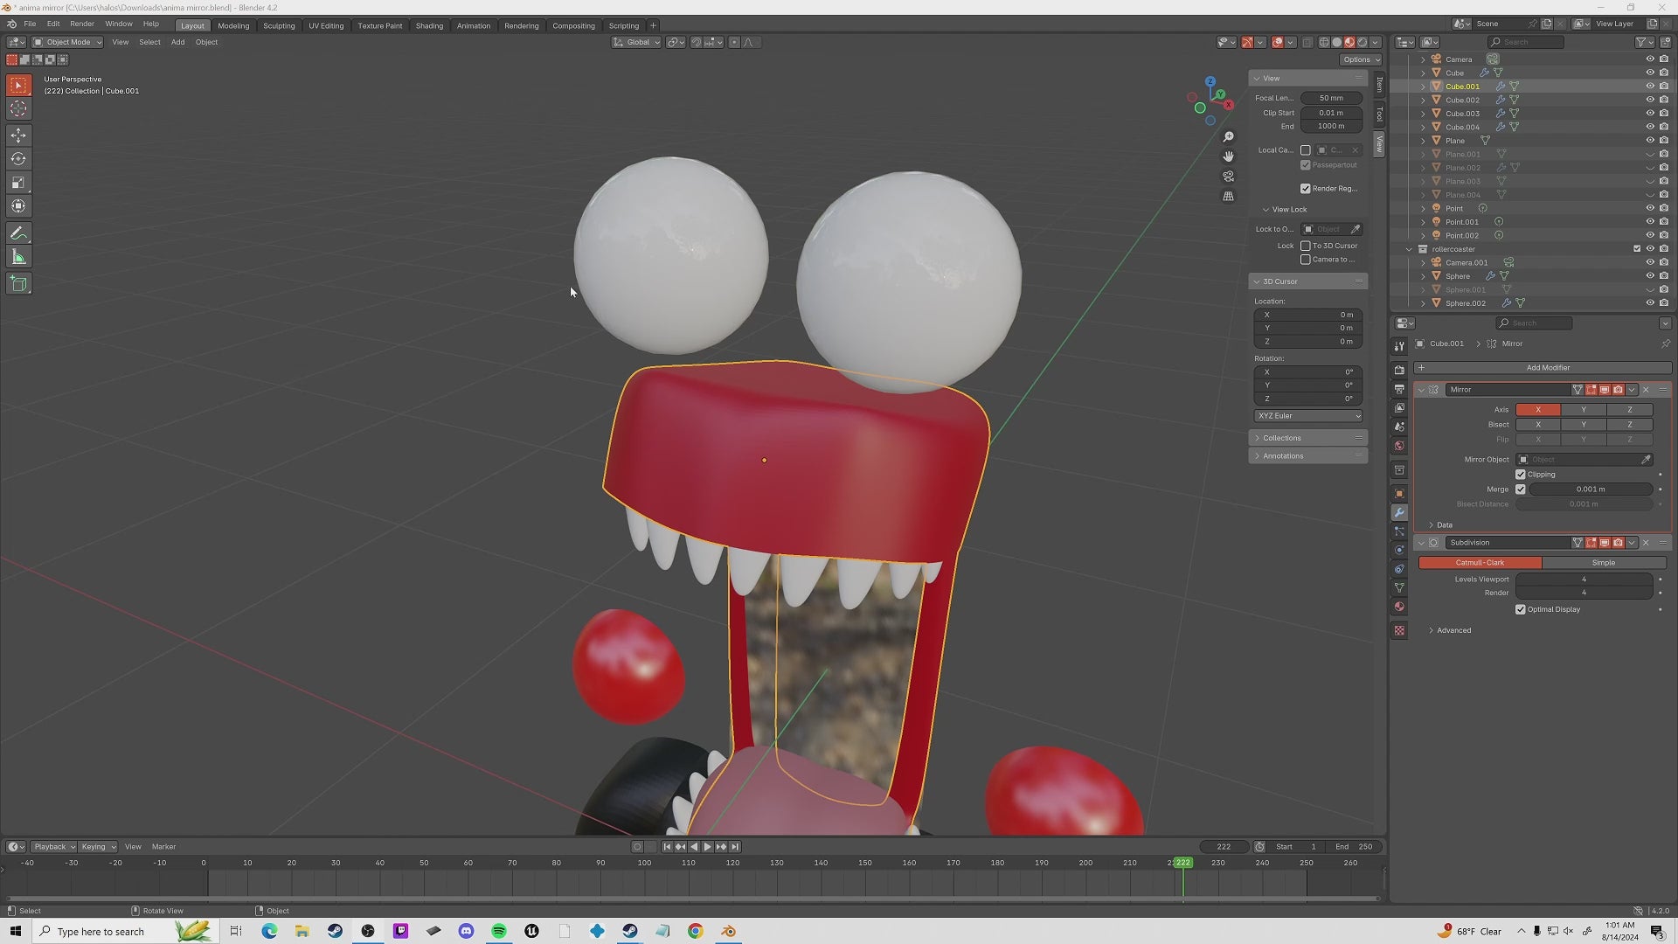Select the Simple subdivision type button
Viewport: 1678px width, 944px height.
1603,563
